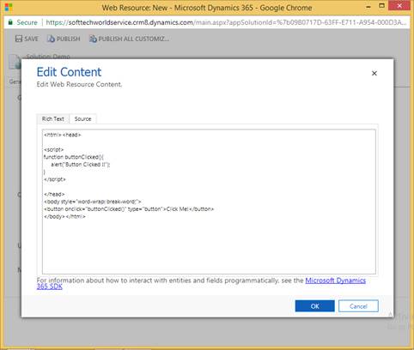Viewport: 414px width, 350px height.
Task: Click the opening script tag line
Action: tap(54, 149)
